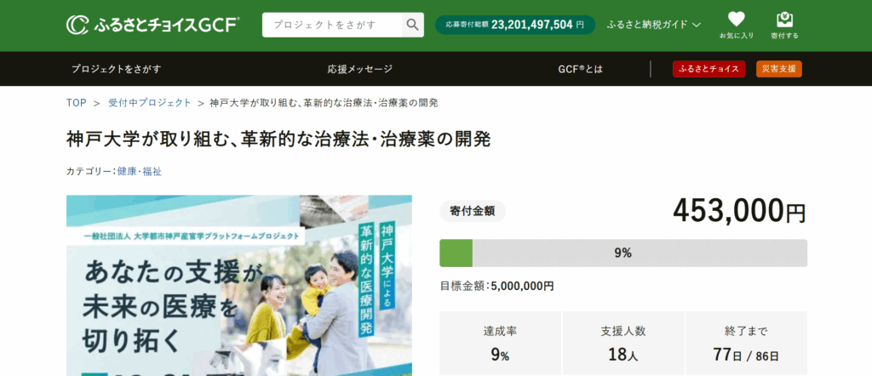Open the GCF®とは menu item
Screen dimensions: 872x376
(580, 69)
